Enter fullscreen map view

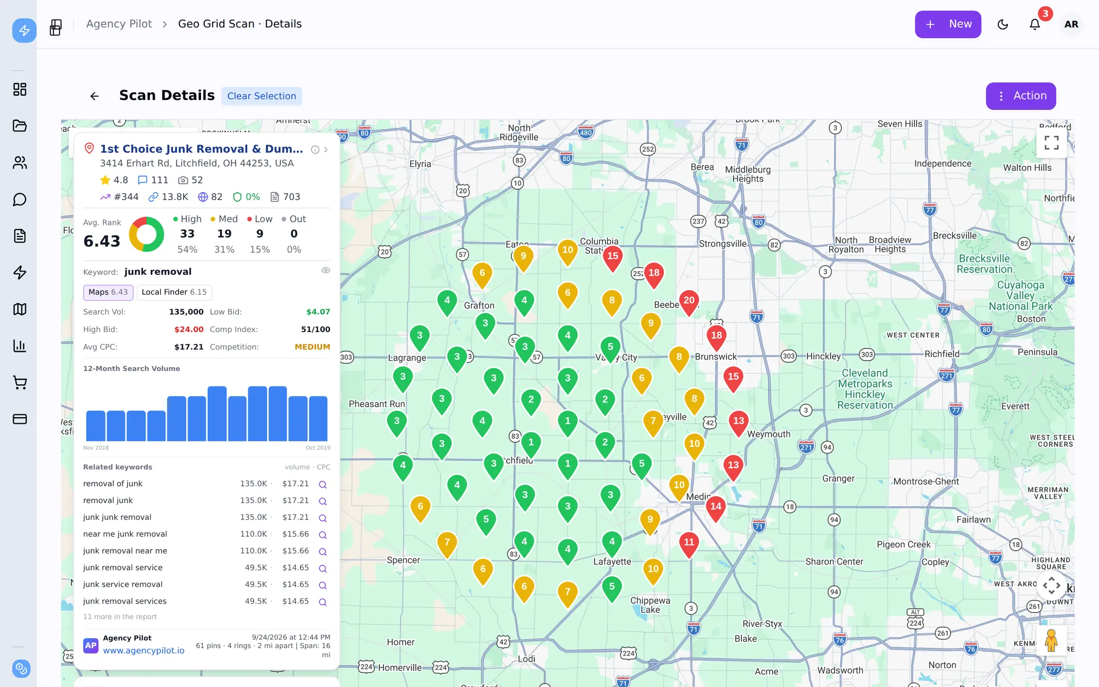coord(1051,143)
